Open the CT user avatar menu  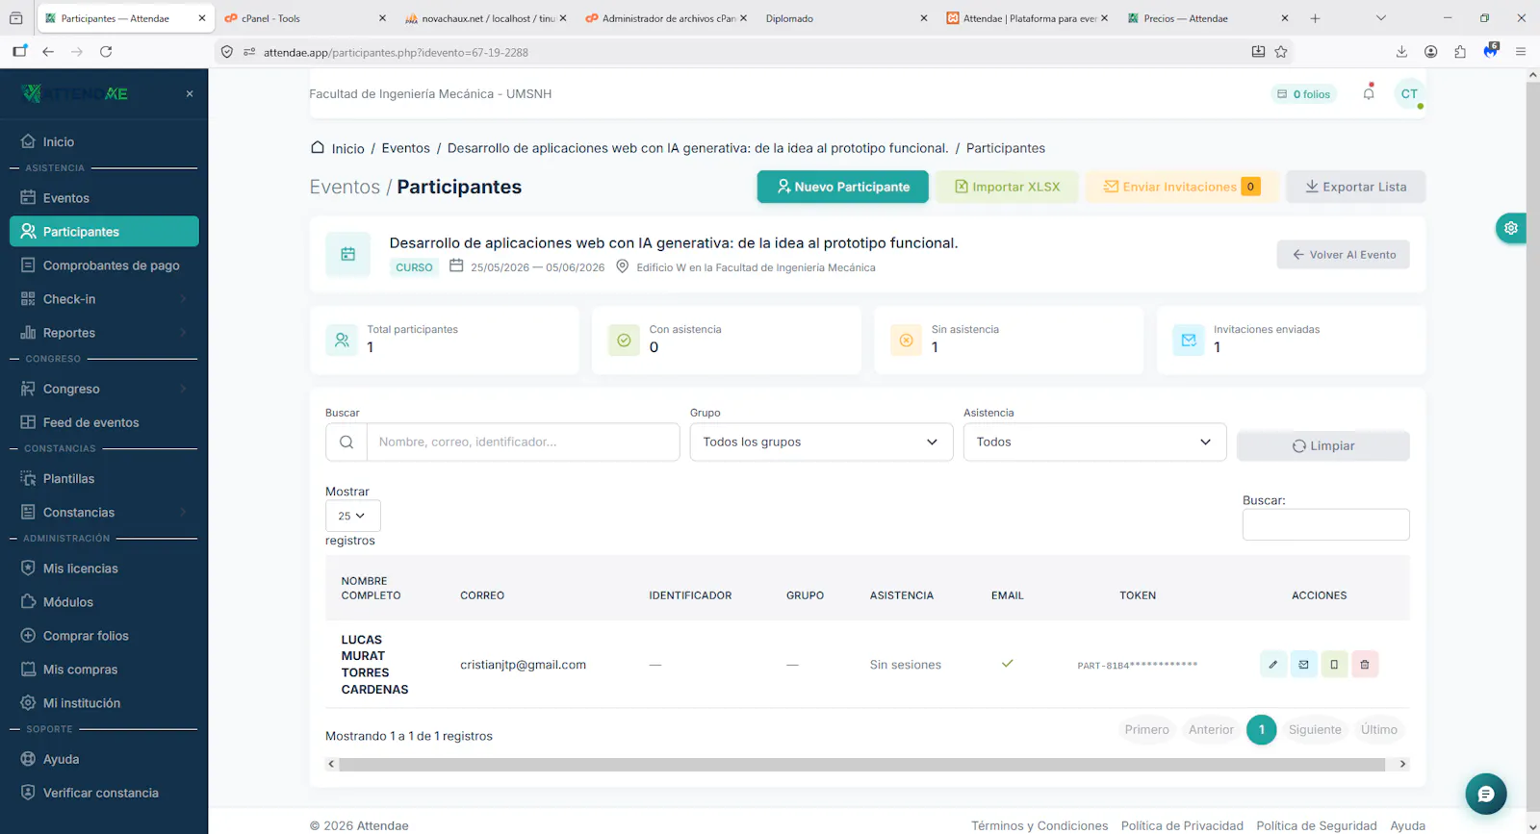tap(1409, 93)
